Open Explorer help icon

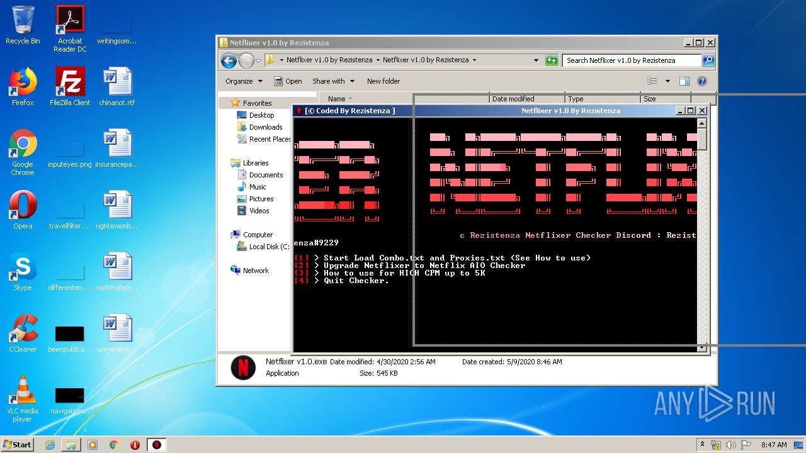[x=702, y=81]
